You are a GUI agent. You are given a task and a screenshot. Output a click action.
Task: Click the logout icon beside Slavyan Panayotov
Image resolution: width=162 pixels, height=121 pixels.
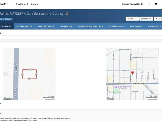(142, 4)
